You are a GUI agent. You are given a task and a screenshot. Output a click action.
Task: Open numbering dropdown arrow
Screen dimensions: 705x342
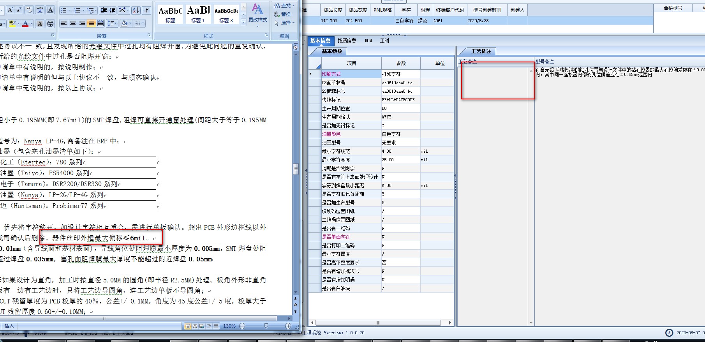[83, 11]
